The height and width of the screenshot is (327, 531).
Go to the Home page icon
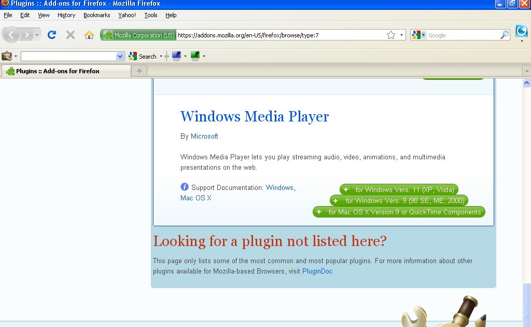pyautogui.click(x=89, y=35)
